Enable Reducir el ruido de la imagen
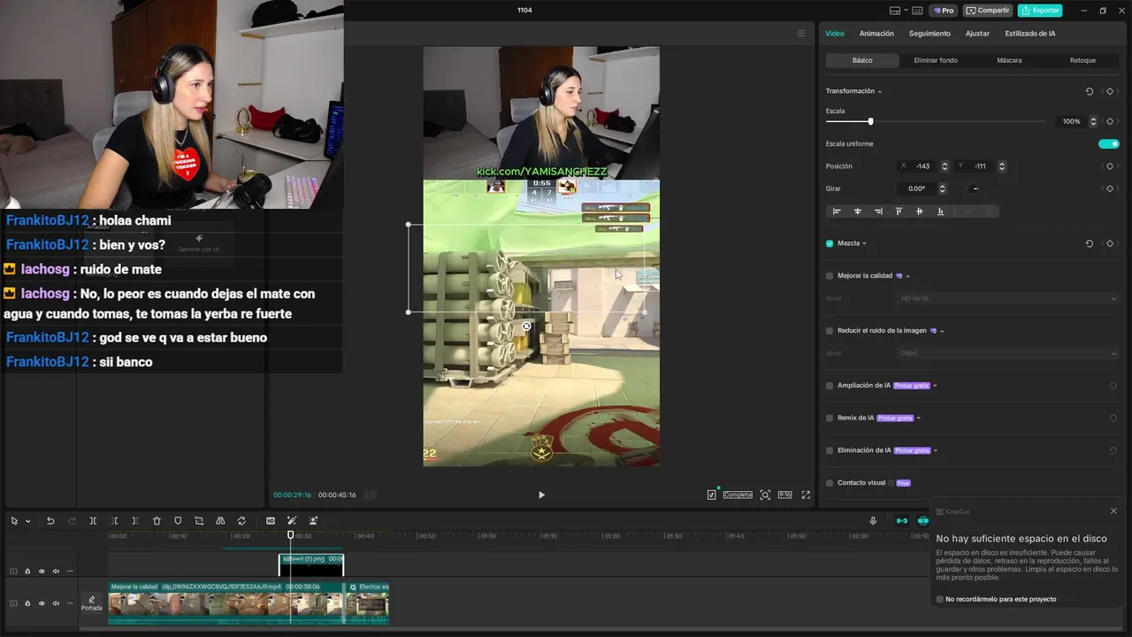The height and width of the screenshot is (637, 1132). (x=830, y=331)
